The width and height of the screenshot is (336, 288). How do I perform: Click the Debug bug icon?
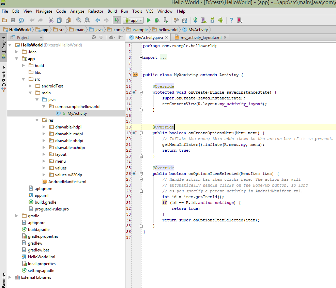[157, 20]
